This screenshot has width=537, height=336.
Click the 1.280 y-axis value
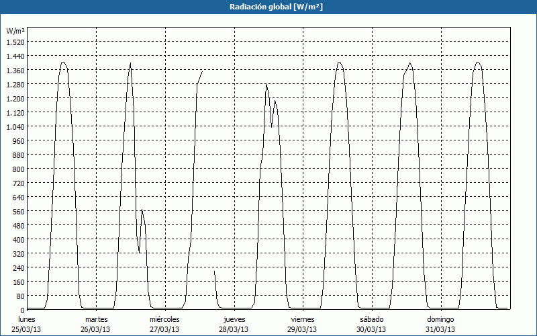(15, 84)
